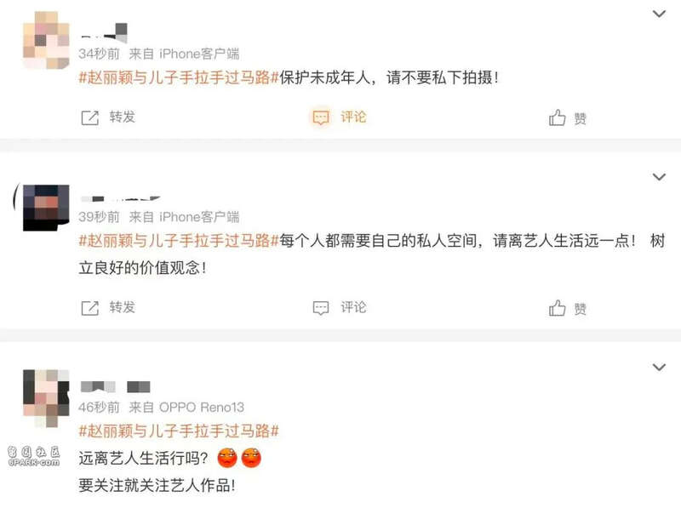The height and width of the screenshot is (508, 681).
Task: Click 转发 label on the first post
Action: tap(122, 117)
